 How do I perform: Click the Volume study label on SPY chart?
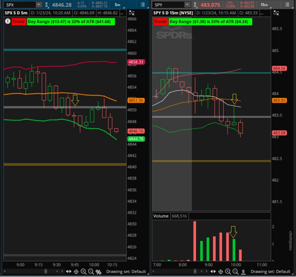point(161,216)
